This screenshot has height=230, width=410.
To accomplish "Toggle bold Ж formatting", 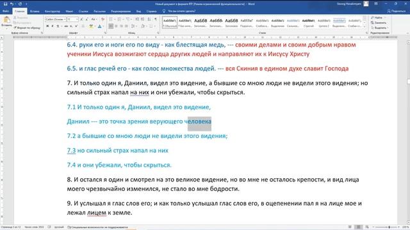I will point(47,26).
